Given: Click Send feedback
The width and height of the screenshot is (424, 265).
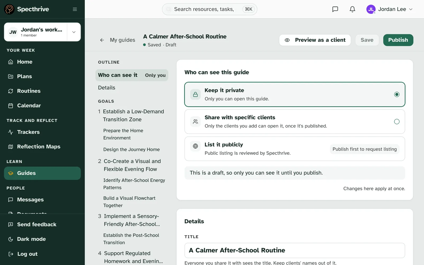Looking at the screenshot, I should (x=42, y=224).
